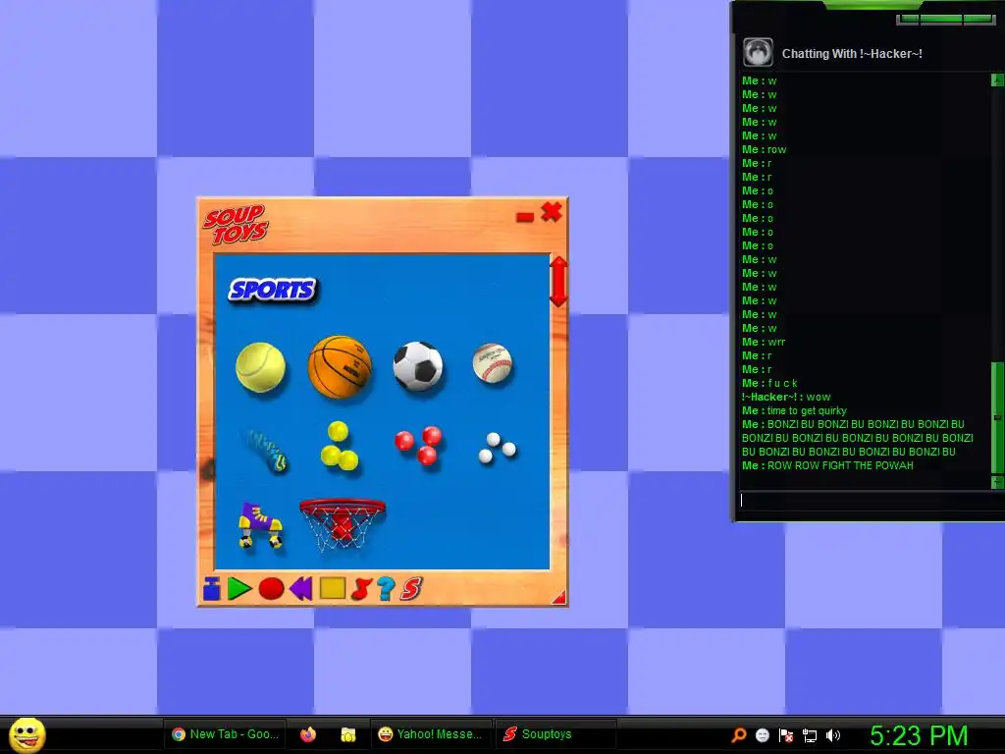Click the '!~Hacker~! : wow' message
This screenshot has height=754, width=1005.
tap(786, 397)
